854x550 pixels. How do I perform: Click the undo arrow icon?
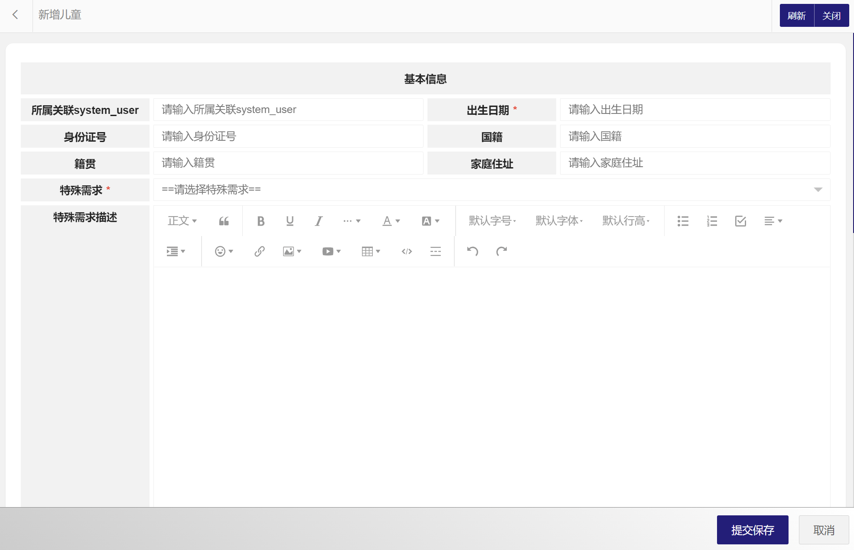[473, 252]
